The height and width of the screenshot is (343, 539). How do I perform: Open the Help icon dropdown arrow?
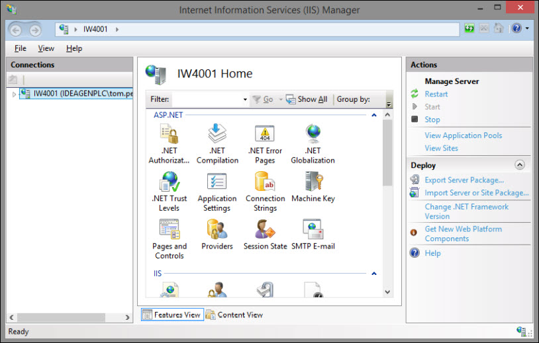[527, 28]
